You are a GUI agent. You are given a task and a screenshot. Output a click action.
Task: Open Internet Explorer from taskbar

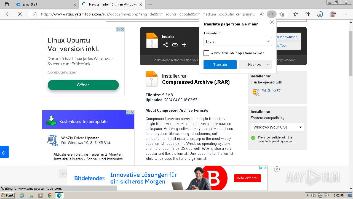point(22,195)
